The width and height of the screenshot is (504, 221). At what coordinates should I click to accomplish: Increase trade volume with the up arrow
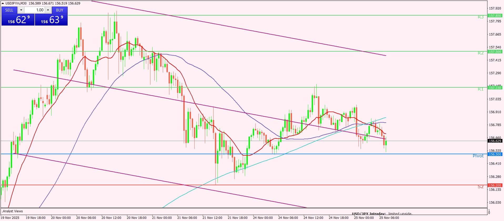[x=48, y=10]
